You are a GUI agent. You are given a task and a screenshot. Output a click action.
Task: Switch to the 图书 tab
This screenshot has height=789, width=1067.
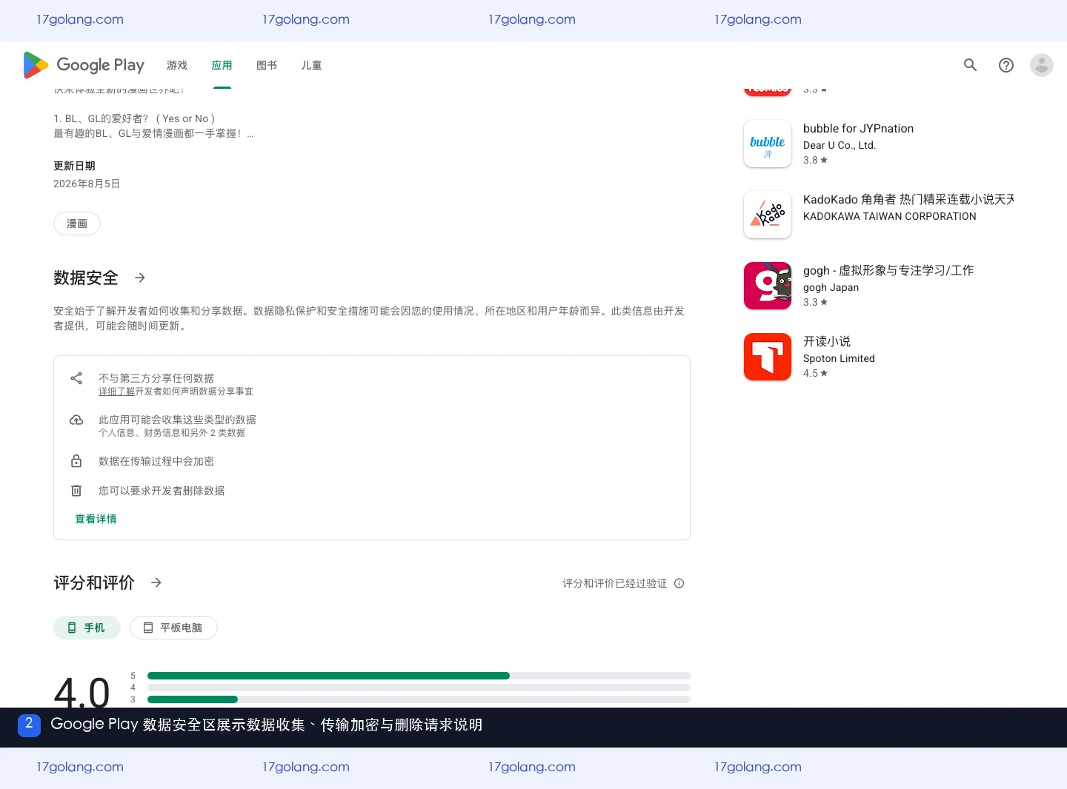267,65
